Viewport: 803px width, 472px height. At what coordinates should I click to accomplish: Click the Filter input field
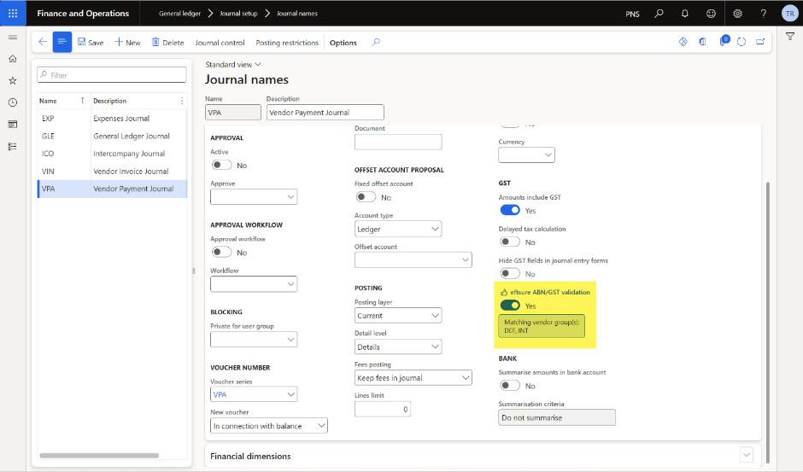point(112,75)
